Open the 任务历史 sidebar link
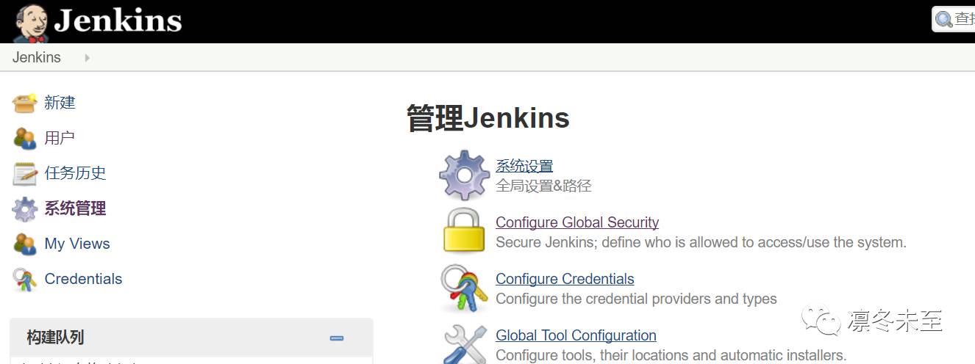The height and width of the screenshot is (364, 975). (x=75, y=173)
